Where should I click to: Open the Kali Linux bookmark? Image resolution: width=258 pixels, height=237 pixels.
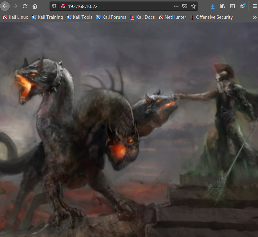pyautogui.click(x=15, y=17)
